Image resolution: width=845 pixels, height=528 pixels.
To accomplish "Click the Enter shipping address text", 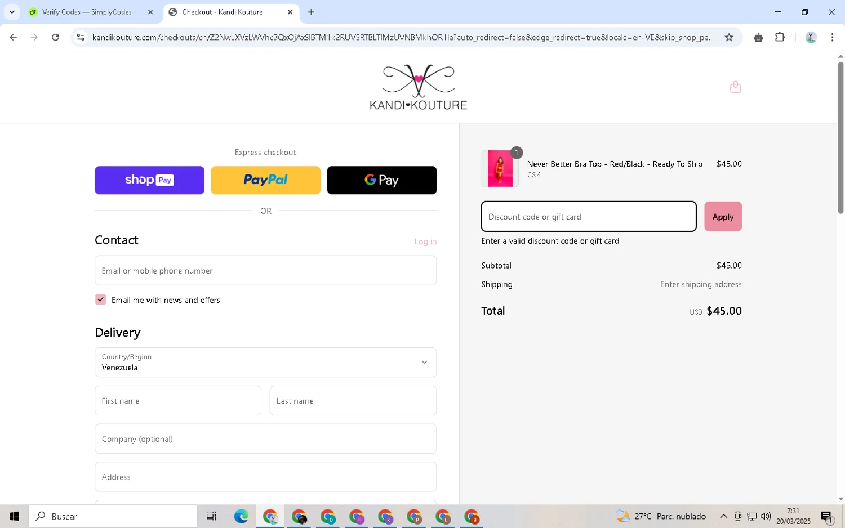I will tap(701, 284).
